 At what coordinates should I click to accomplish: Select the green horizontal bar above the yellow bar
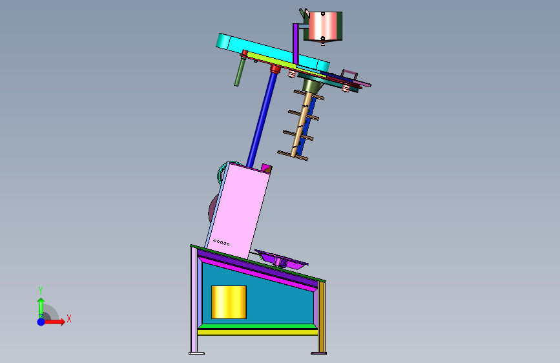[258, 326]
